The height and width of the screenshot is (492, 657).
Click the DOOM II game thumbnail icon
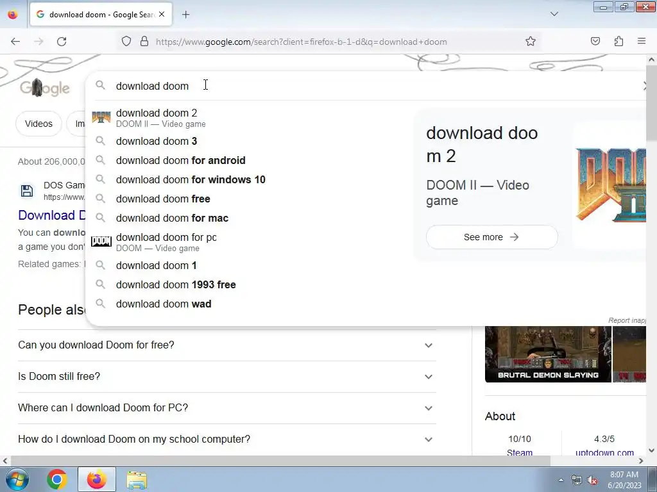tap(101, 117)
